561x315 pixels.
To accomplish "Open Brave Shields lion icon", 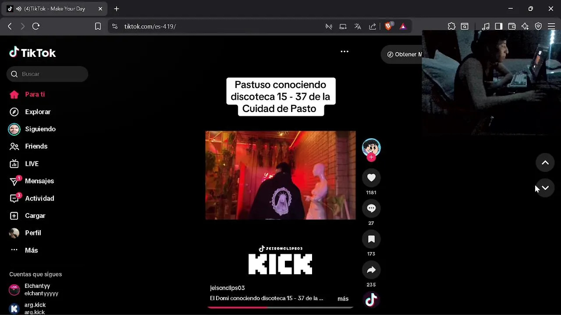I will pos(388,26).
